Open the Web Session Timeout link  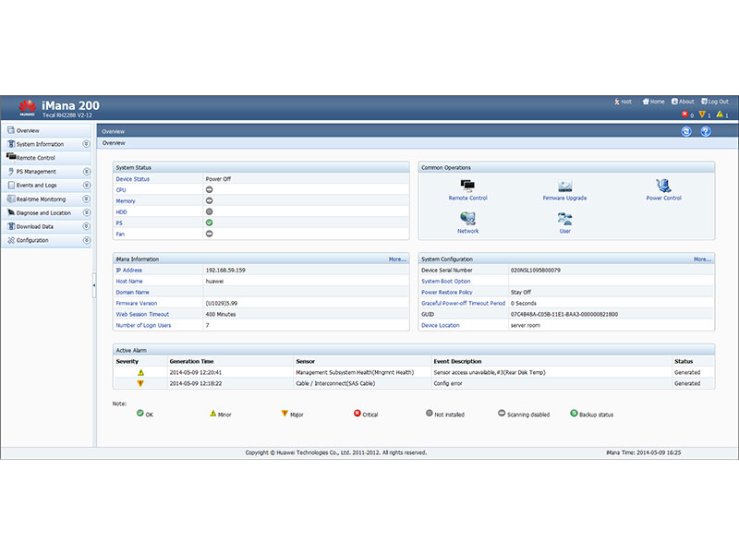(x=142, y=314)
